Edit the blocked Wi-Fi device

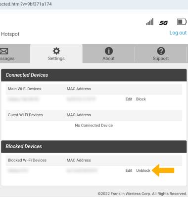click(129, 170)
